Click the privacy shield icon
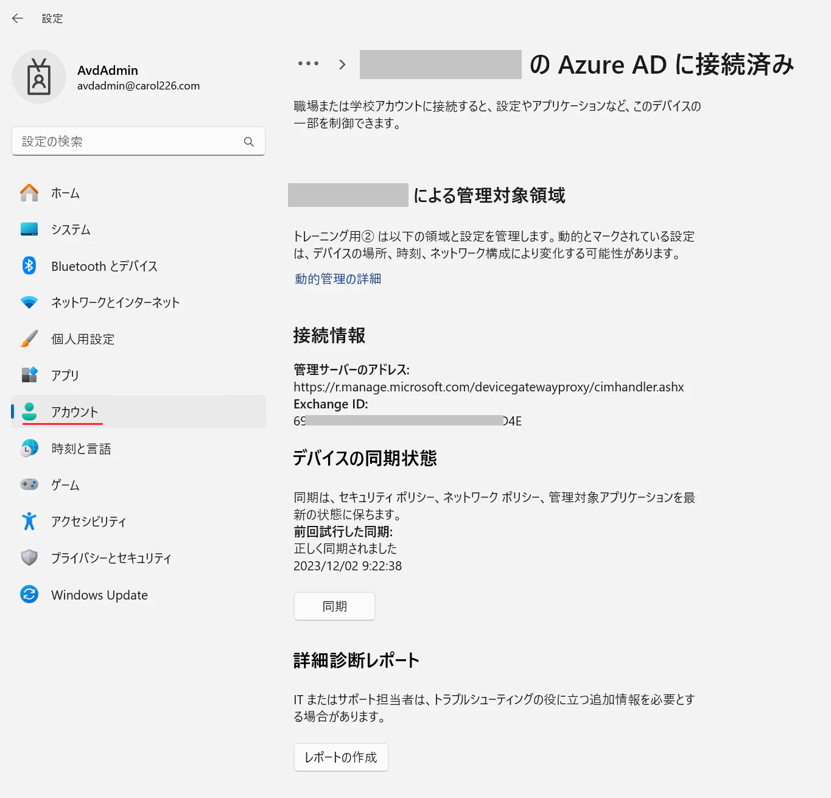The height and width of the screenshot is (798, 831). (29, 558)
